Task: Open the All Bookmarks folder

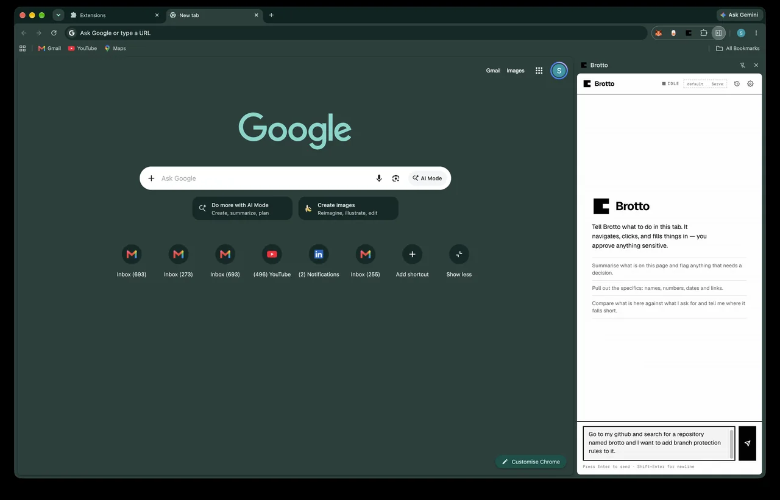Action: pyautogui.click(x=737, y=48)
